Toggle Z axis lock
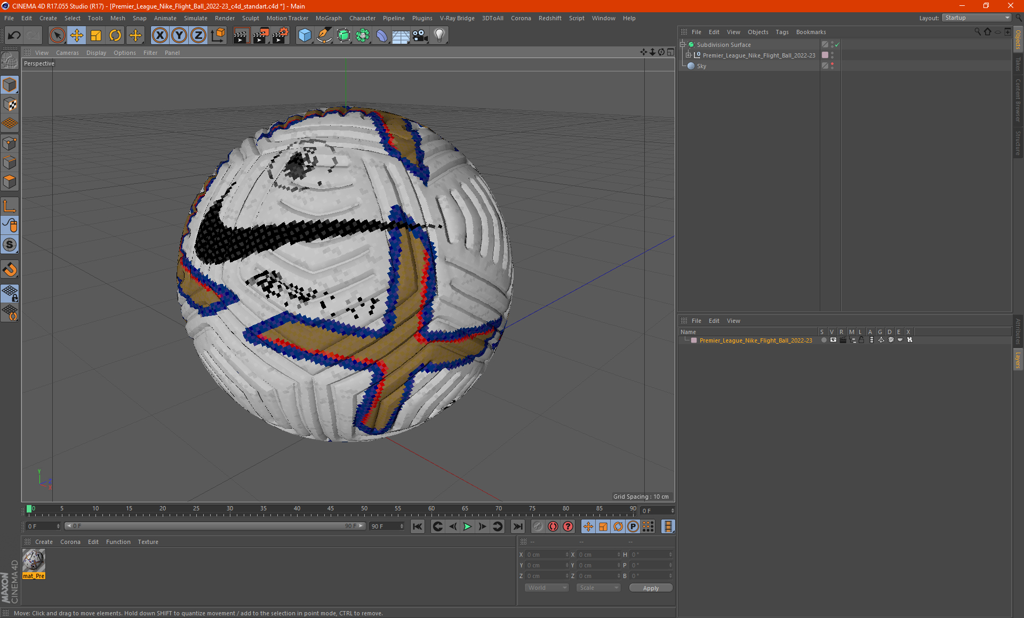Screen dimensions: 1024x618 (x=198, y=36)
